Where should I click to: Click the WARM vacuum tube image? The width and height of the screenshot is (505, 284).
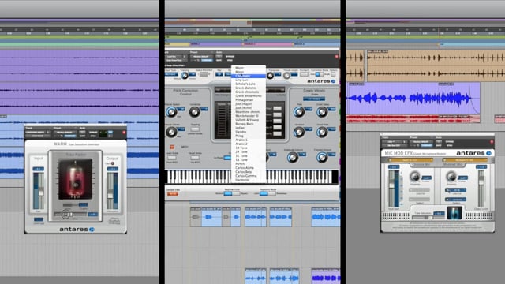(76, 179)
